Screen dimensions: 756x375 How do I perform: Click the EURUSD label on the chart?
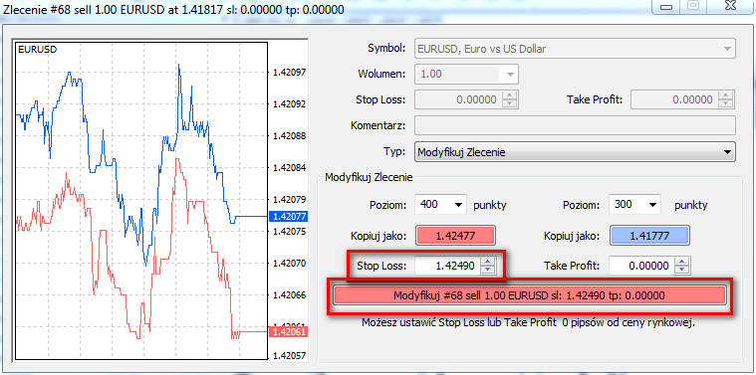(x=37, y=49)
